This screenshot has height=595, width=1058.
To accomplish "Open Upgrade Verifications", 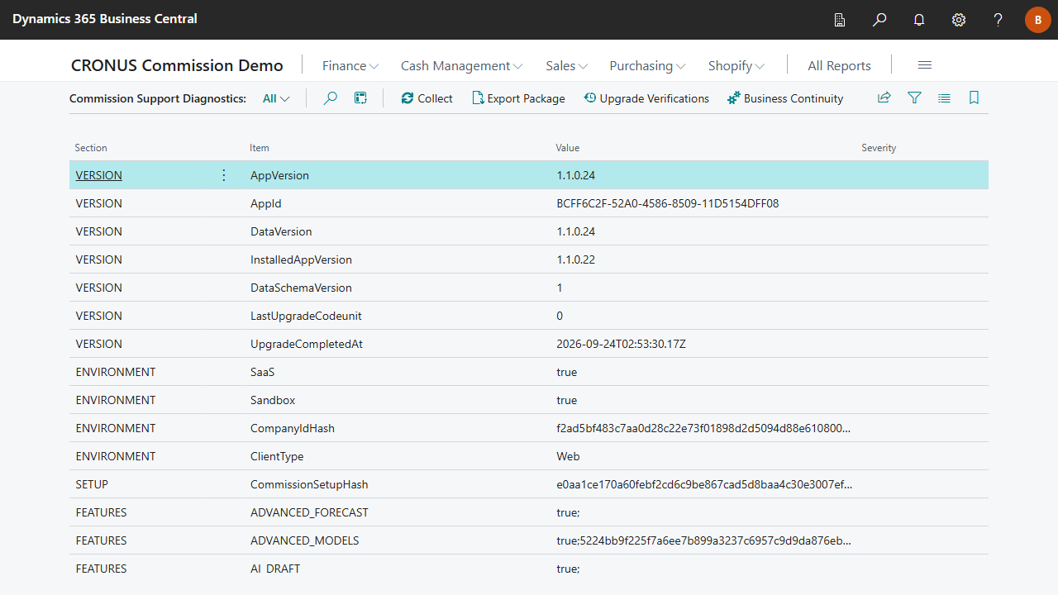I will point(646,98).
